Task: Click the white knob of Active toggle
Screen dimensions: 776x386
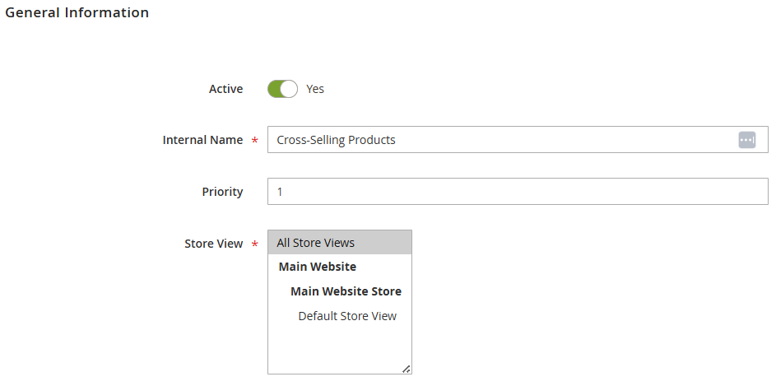Action: coord(289,89)
